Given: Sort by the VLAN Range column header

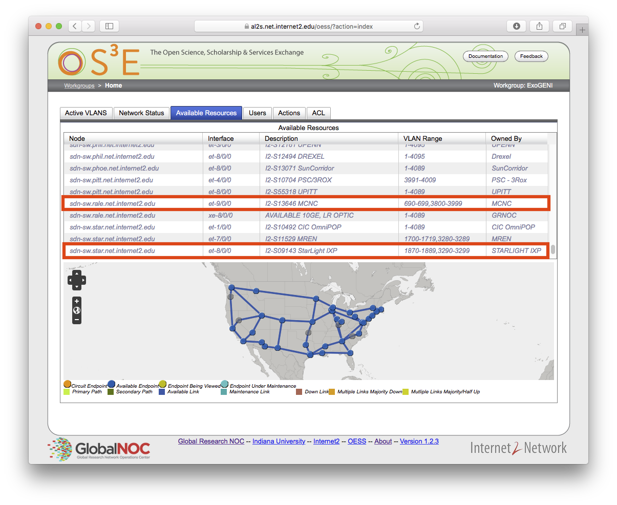Looking at the screenshot, I should (442, 138).
